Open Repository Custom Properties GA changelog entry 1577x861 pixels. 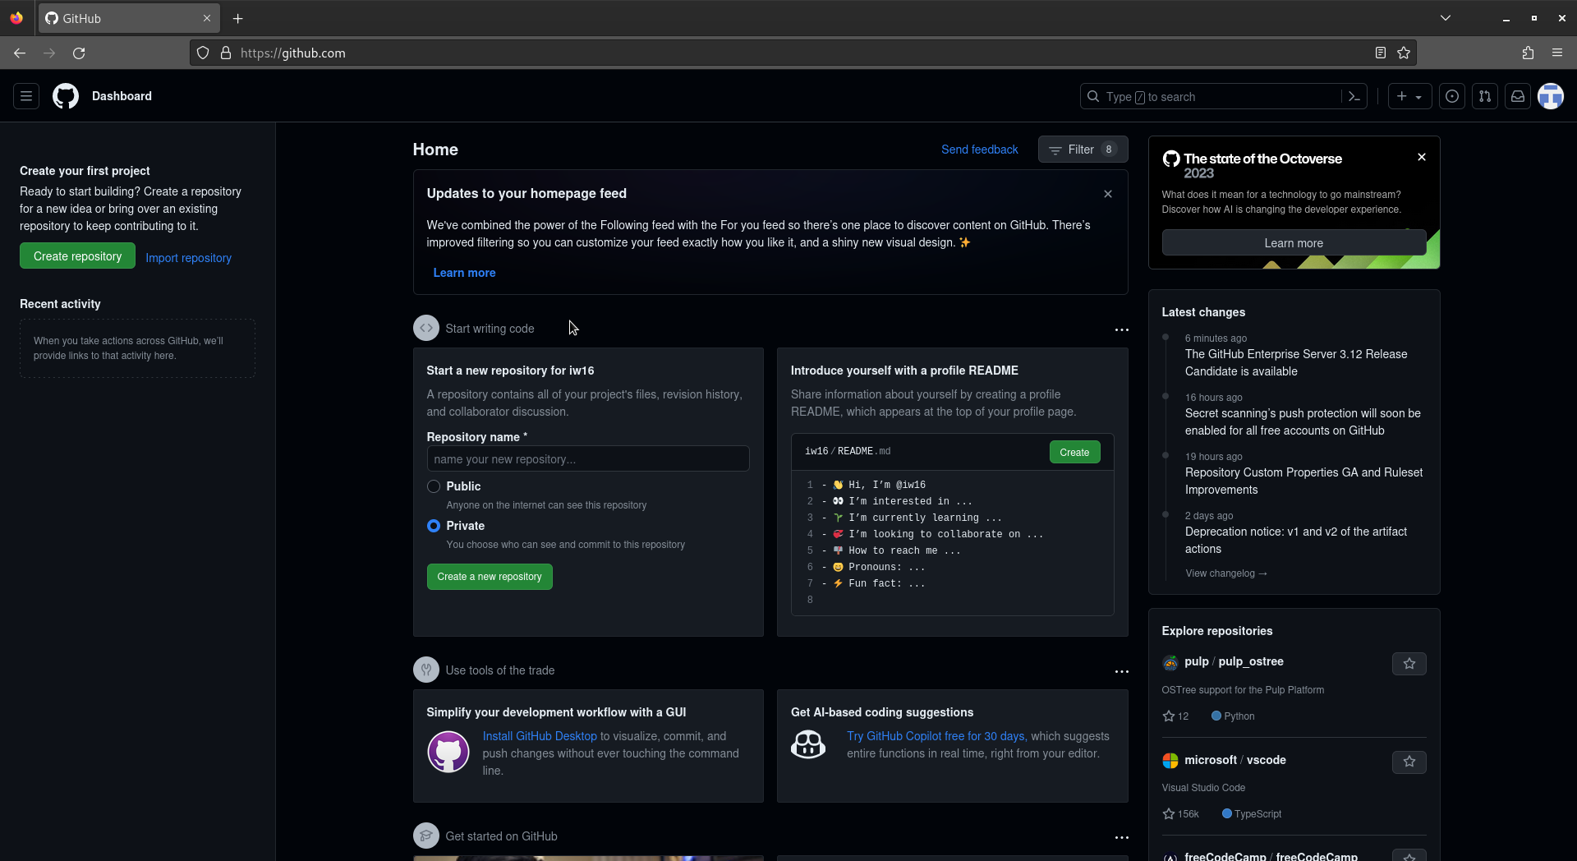(x=1303, y=481)
